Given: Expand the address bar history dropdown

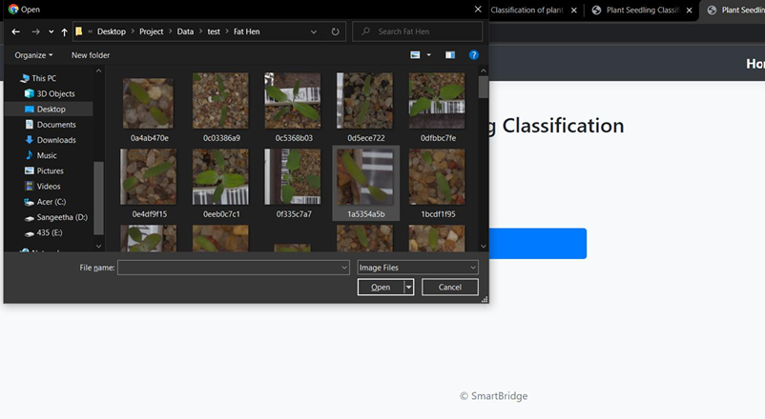Looking at the screenshot, I should point(314,31).
